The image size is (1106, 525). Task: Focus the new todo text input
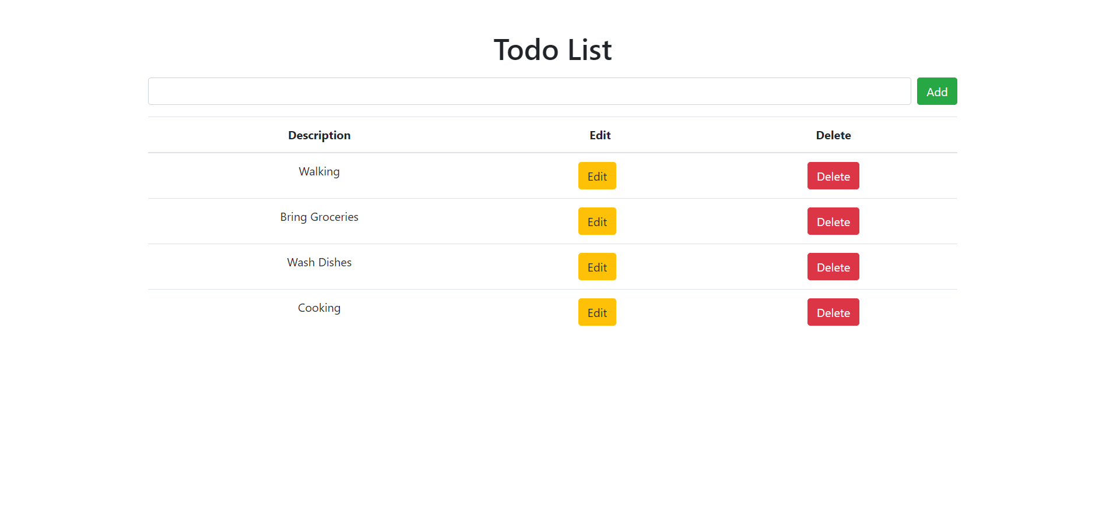pos(529,91)
